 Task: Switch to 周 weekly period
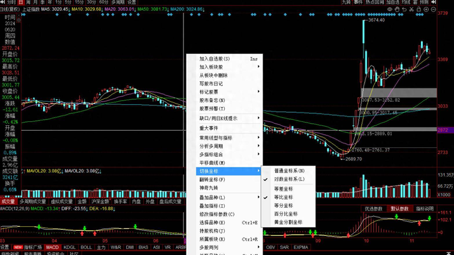coord(28,2)
